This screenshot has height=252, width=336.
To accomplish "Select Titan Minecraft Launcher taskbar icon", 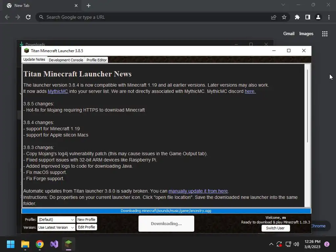I will click(69, 244).
